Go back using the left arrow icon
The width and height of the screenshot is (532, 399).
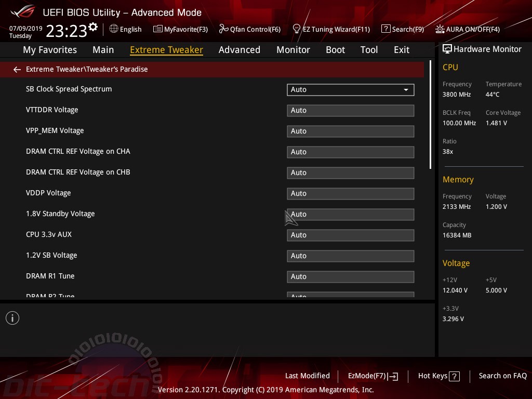(17, 70)
